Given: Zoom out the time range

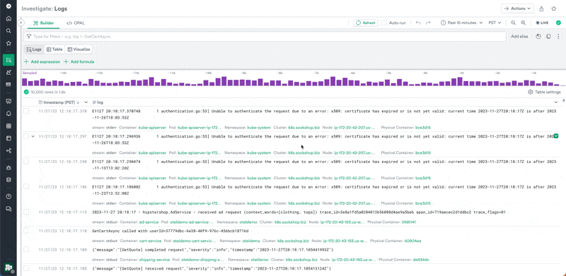Looking at the screenshot, I should click(514, 23).
